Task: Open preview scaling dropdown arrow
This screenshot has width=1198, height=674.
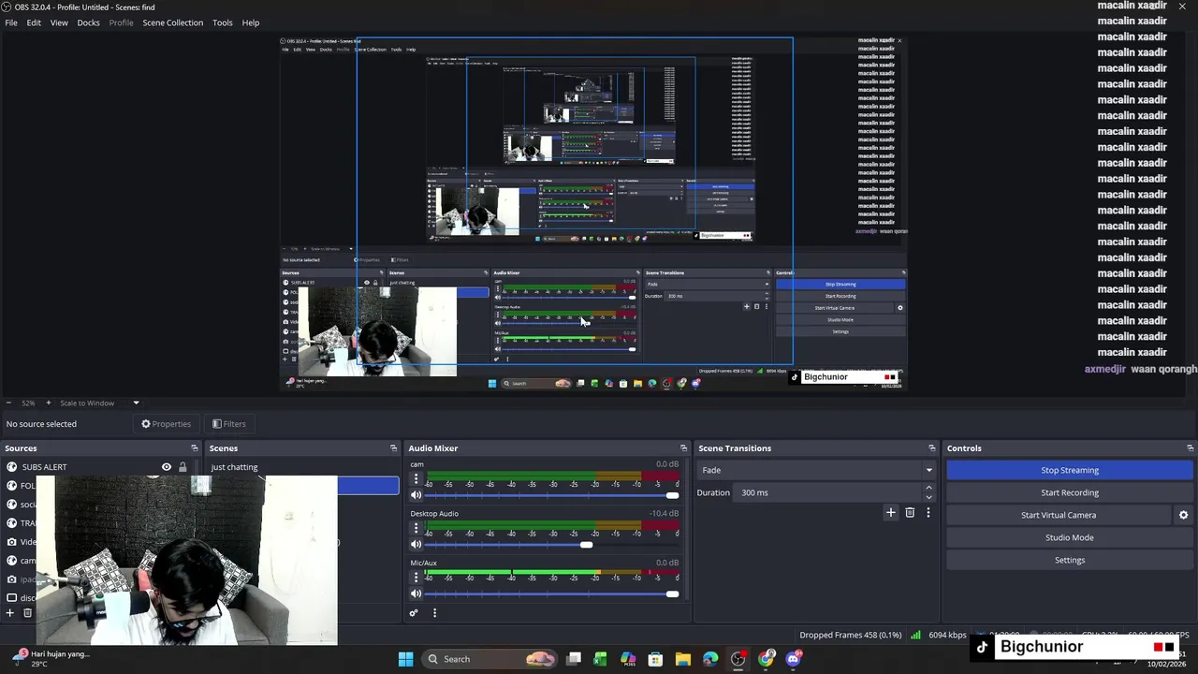Action: 136,403
